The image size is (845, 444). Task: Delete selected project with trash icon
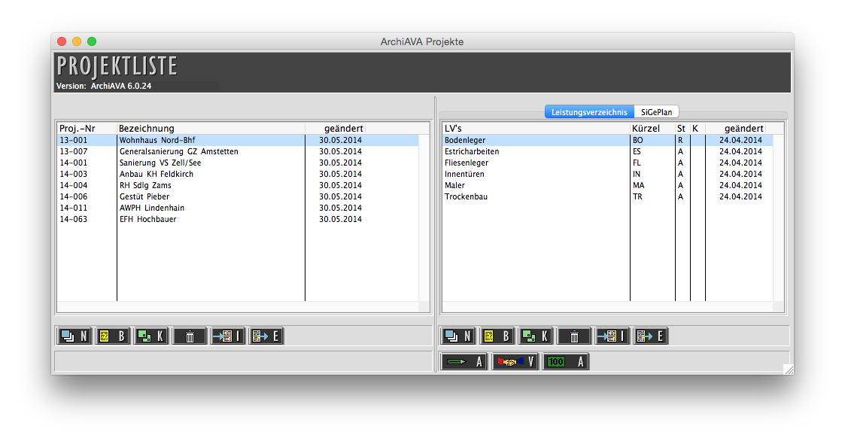190,336
